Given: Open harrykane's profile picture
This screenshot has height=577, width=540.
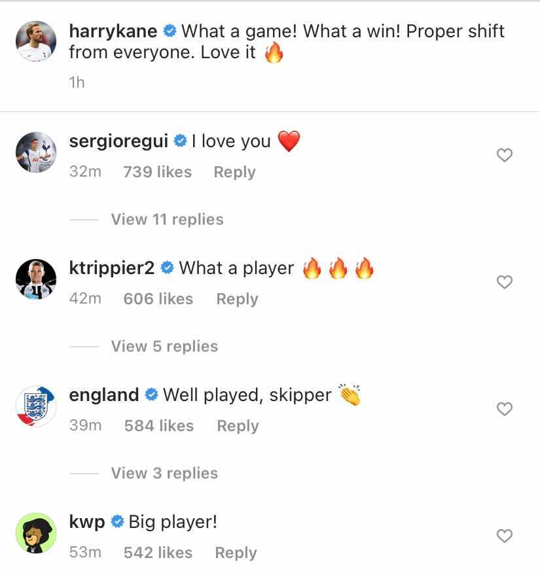Looking at the screenshot, I should click(x=36, y=41).
